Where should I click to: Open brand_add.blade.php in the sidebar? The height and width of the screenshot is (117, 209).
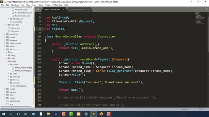24,68
